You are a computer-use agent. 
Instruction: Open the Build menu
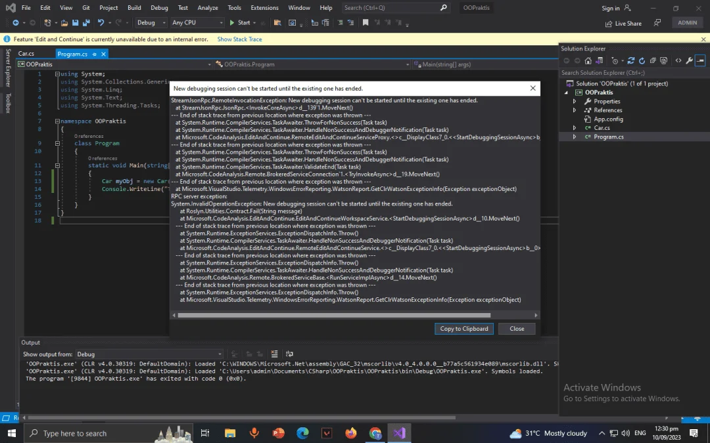click(134, 8)
